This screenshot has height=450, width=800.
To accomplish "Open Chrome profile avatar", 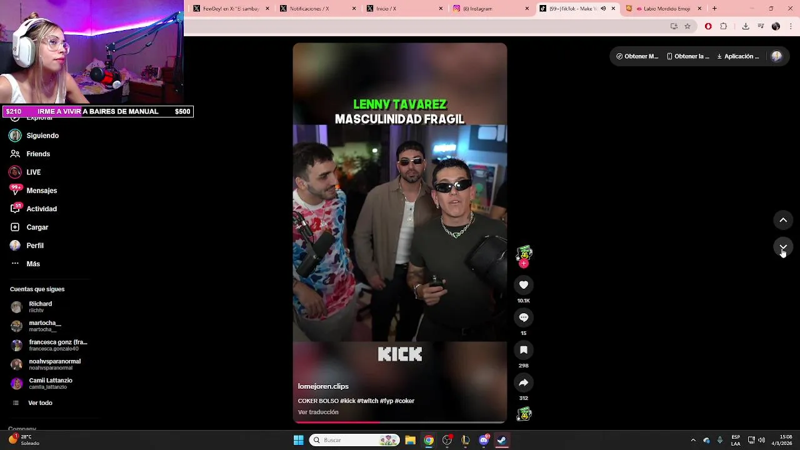I will pyautogui.click(x=776, y=26).
